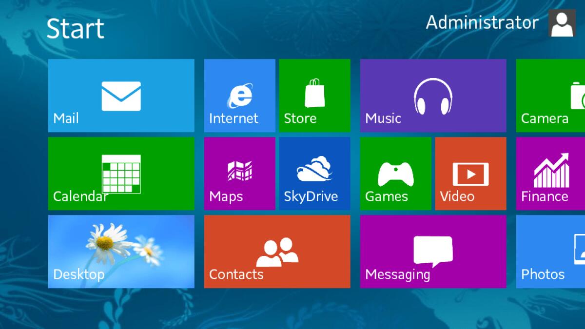The width and height of the screenshot is (585, 329).
Task: Launch the Maps app
Action: tap(239, 174)
